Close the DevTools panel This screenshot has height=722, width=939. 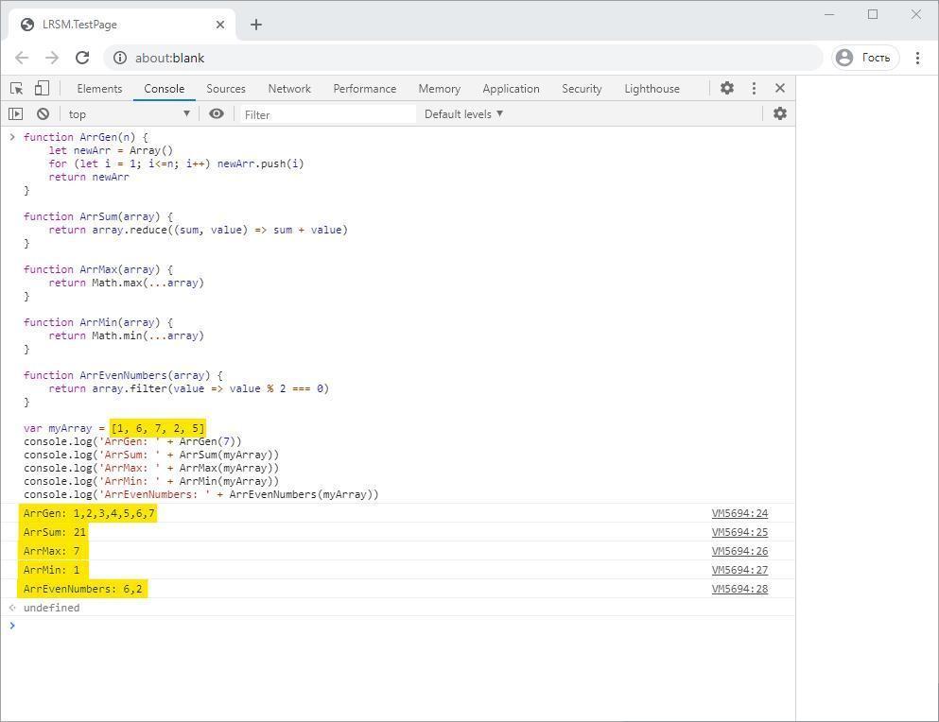click(x=780, y=88)
